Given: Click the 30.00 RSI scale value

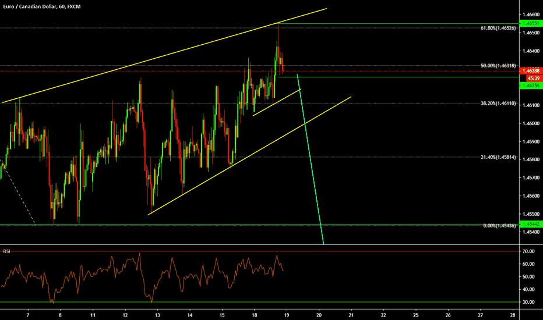Looking at the screenshot, I should (529, 302).
